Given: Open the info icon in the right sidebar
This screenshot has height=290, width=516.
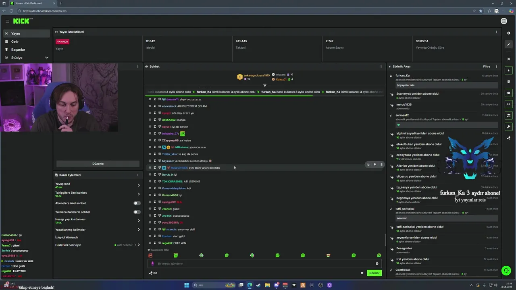Looking at the screenshot, I should pyautogui.click(x=509, y=33).
